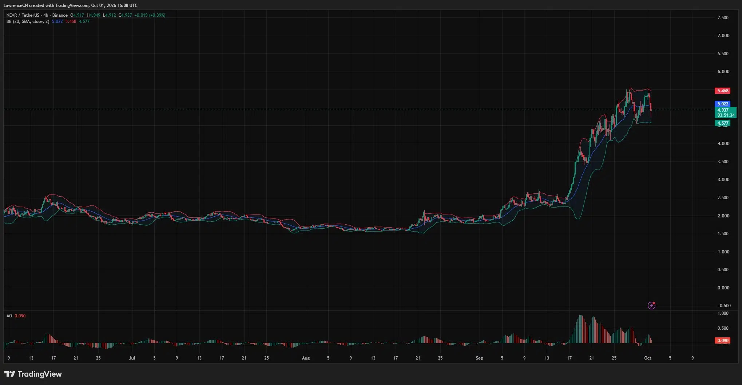Viewport: 742px width, 385px height.
Task: Click the red 5.468 value in BB legend
Action: [71, 21]
